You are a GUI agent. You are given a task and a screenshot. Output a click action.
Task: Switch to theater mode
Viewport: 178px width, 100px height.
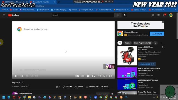(99, 76)
